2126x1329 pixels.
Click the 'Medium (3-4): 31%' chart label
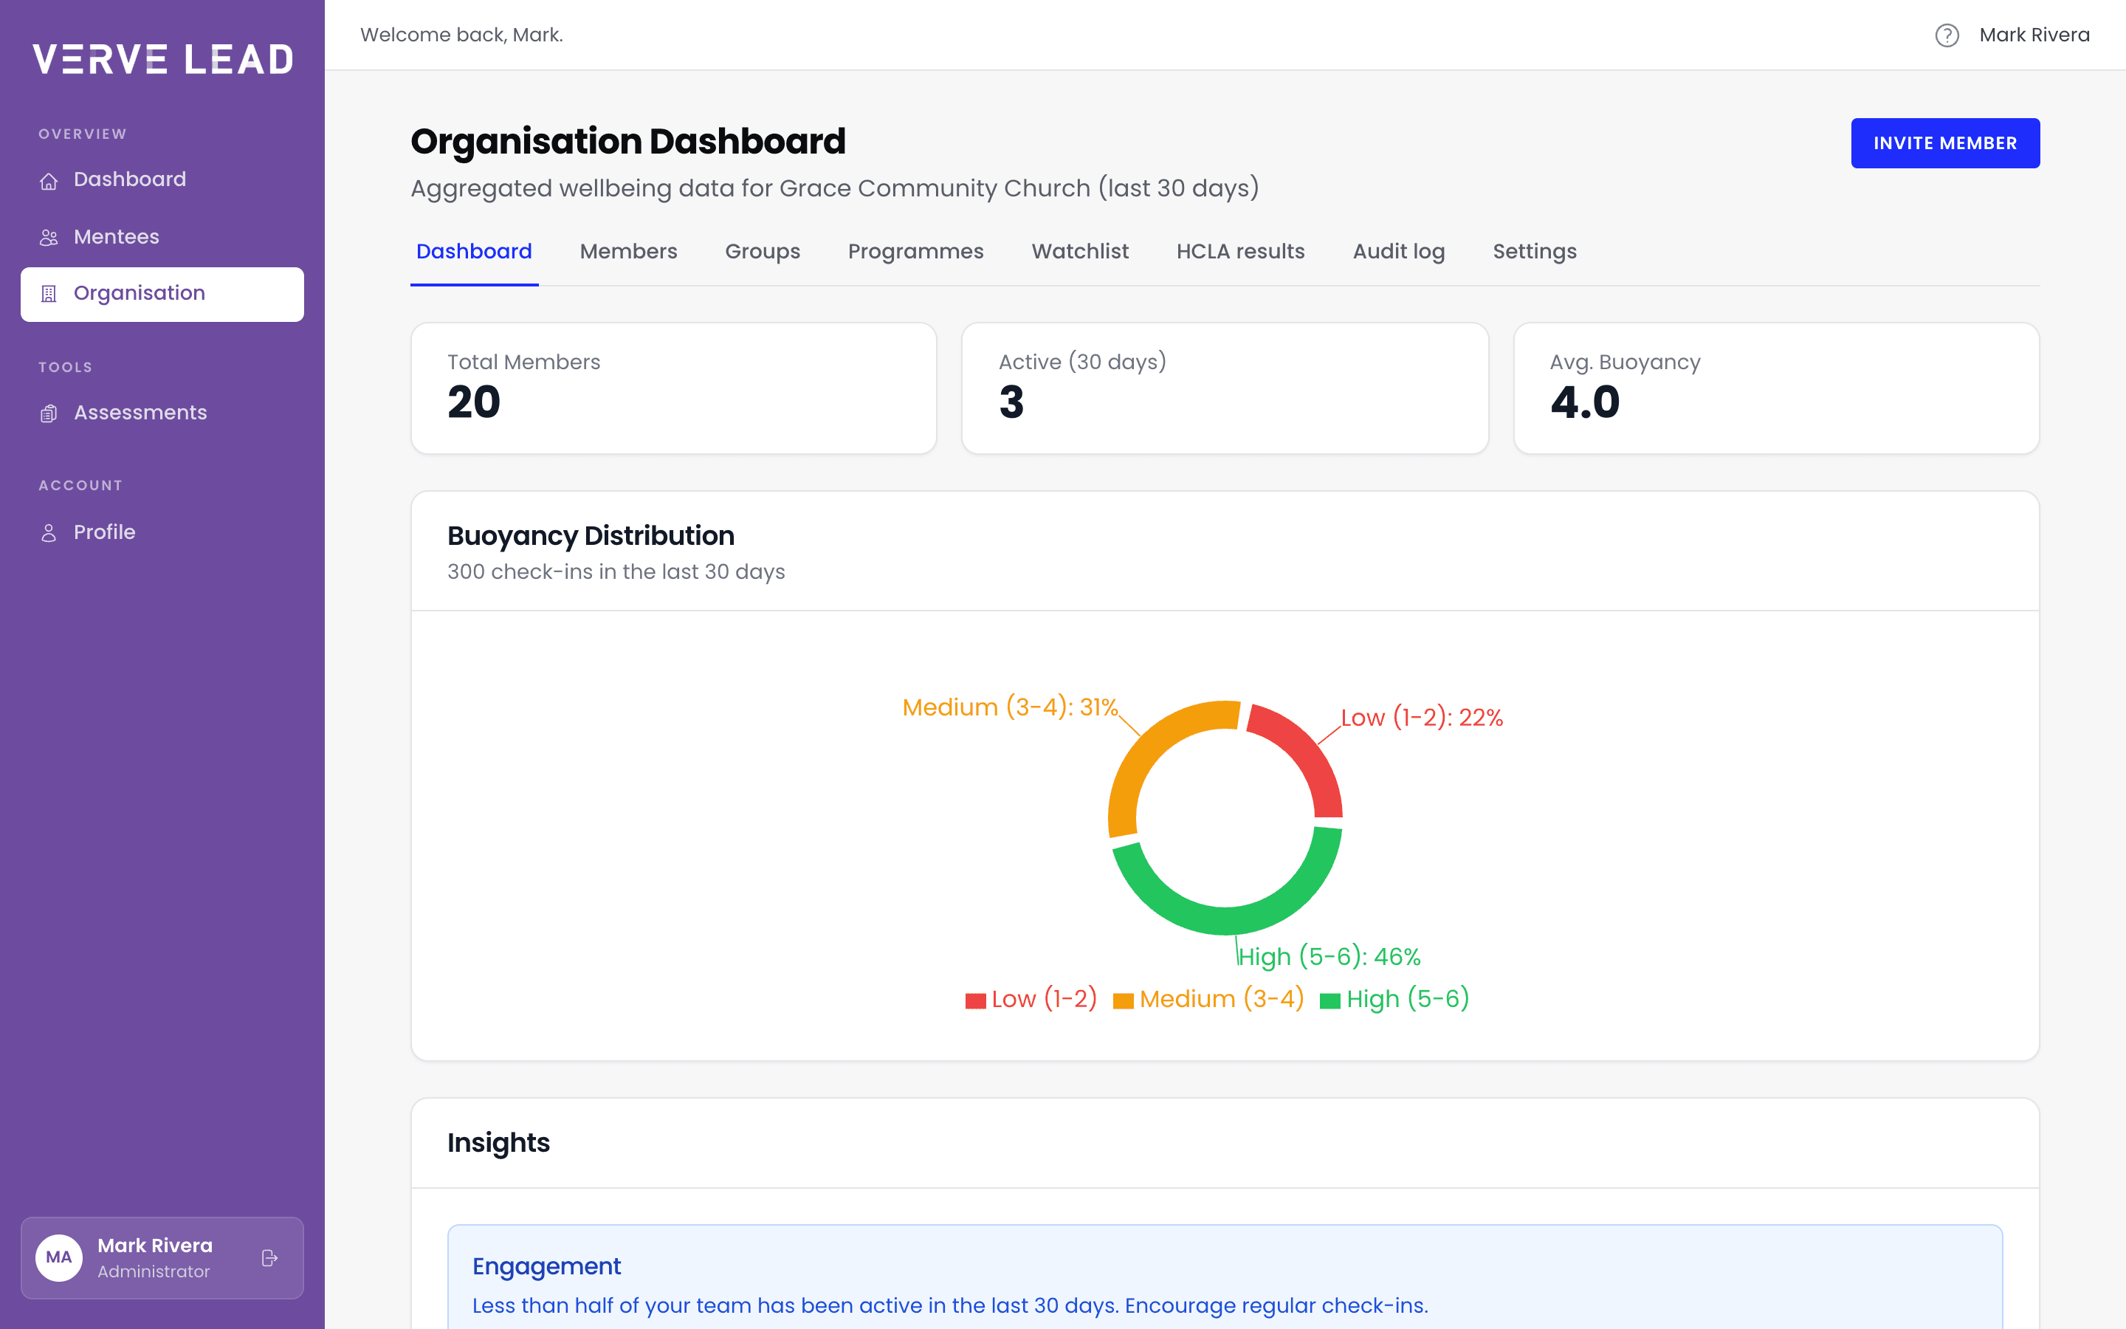(x=1011, y=707)
